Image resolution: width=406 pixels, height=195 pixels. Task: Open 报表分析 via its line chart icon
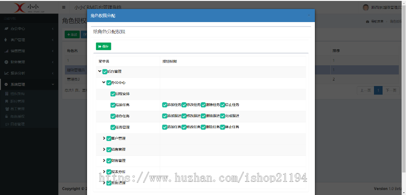[x=6, y=73]
